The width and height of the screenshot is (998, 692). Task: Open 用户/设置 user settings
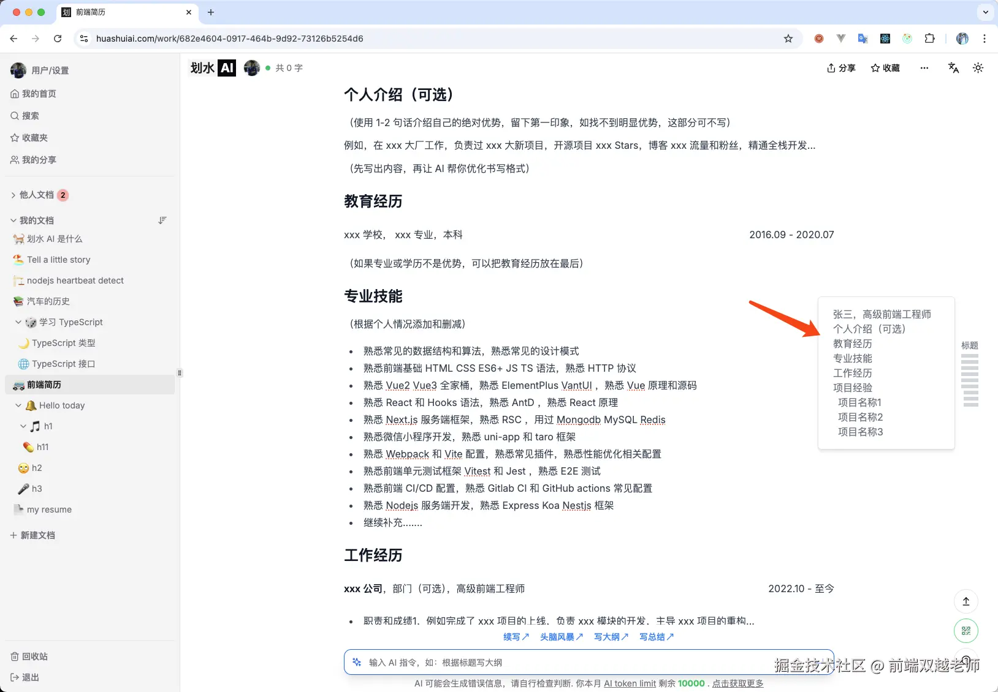click(x=40, y=70)
